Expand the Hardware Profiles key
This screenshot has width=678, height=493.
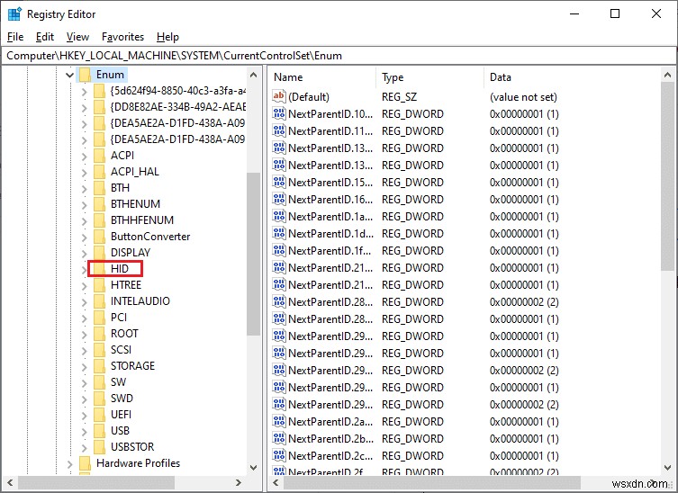(x=69, y=463)
